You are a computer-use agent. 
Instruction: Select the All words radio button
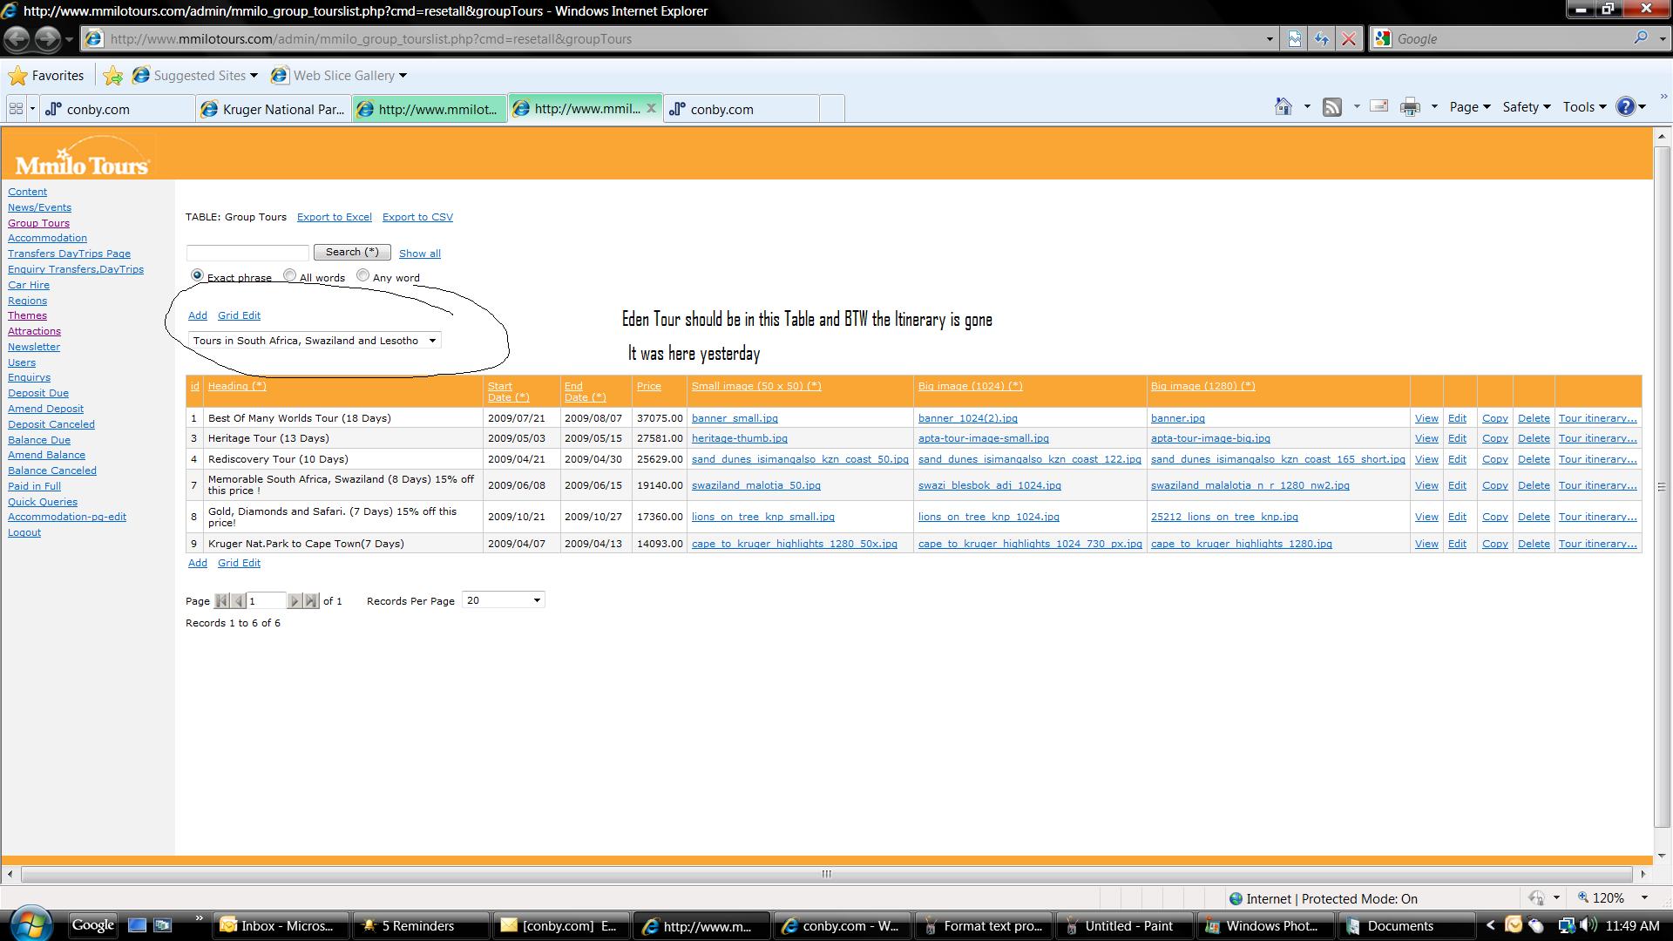(x=289, y=275)
